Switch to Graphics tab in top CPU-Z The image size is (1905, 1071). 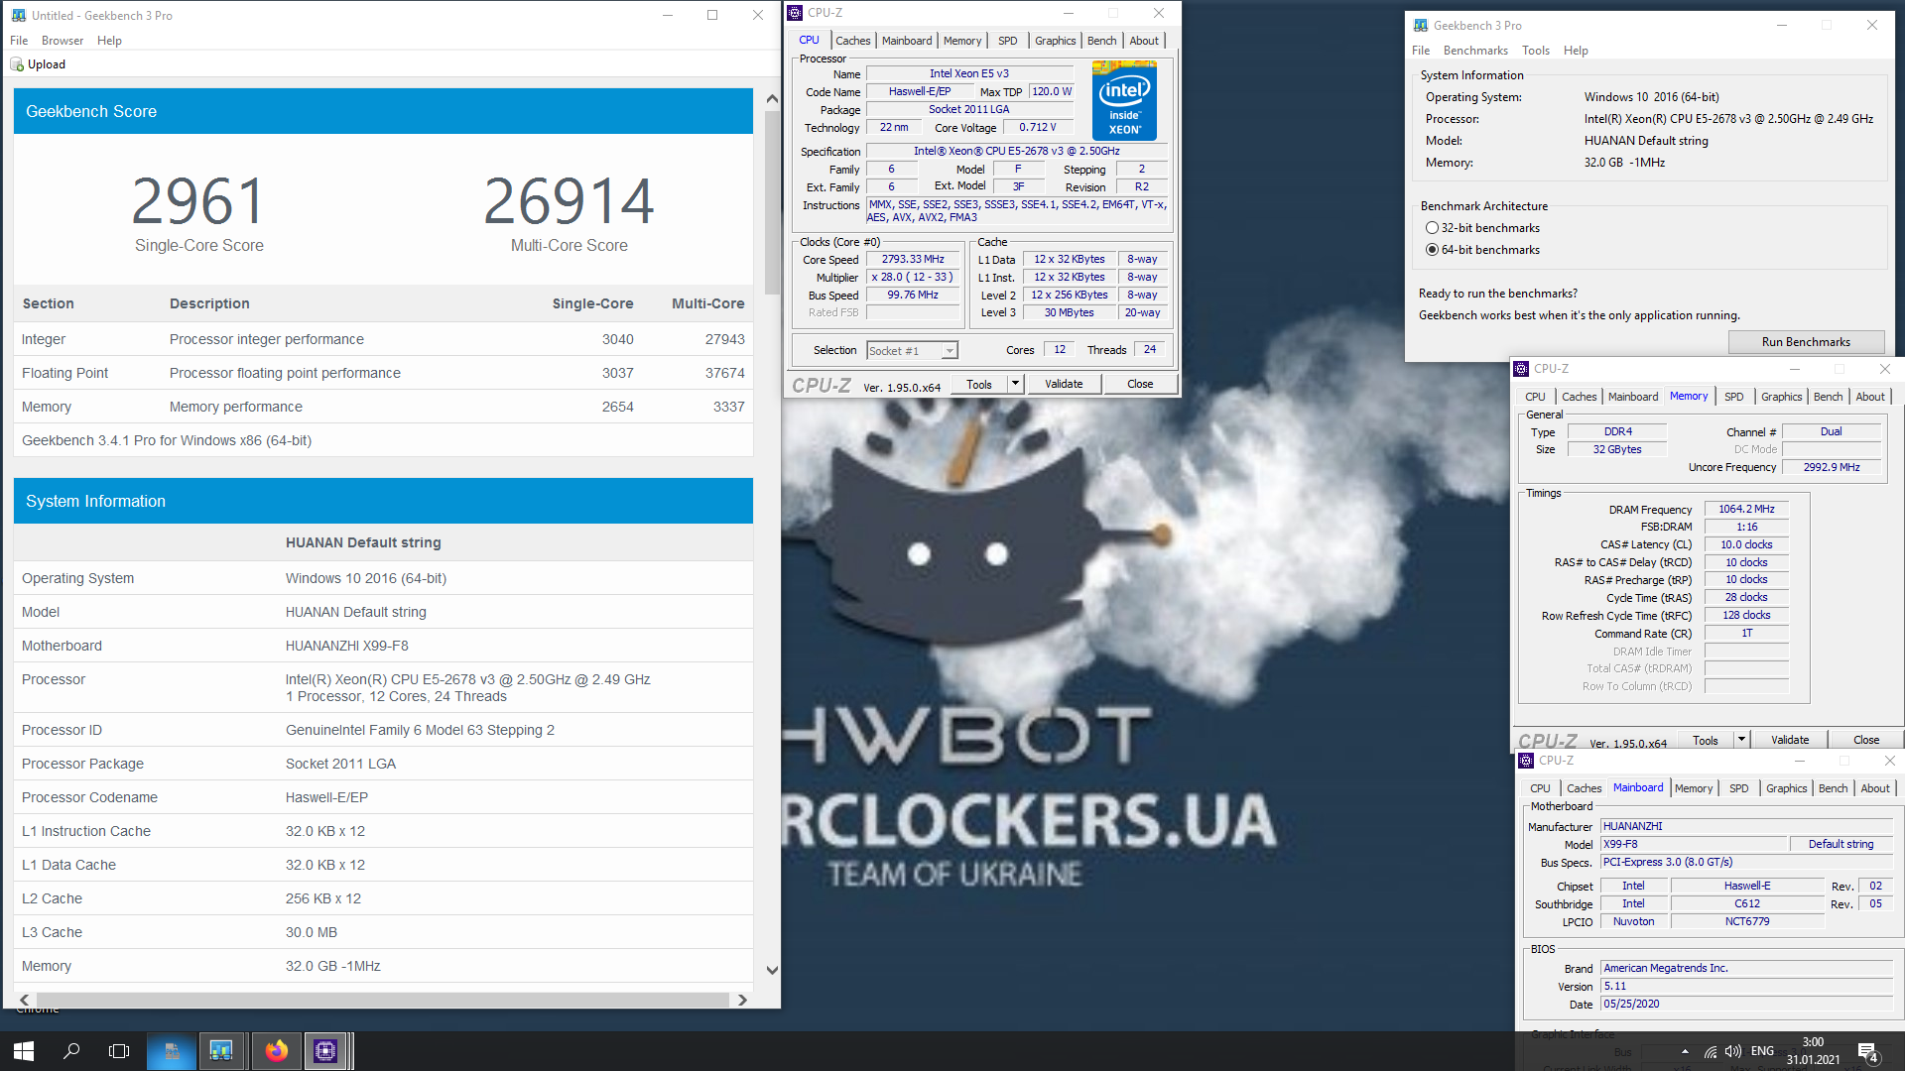[x=1055, y=41]
